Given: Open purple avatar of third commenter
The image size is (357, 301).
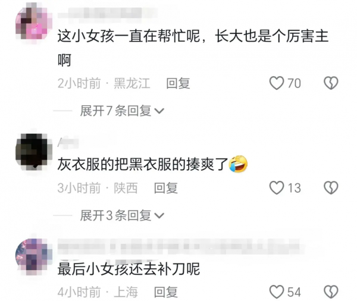Looking at the screenshot, I should point(34,257).
